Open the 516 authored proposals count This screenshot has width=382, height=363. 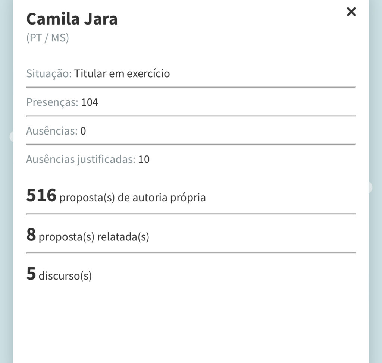click(41, 195)
